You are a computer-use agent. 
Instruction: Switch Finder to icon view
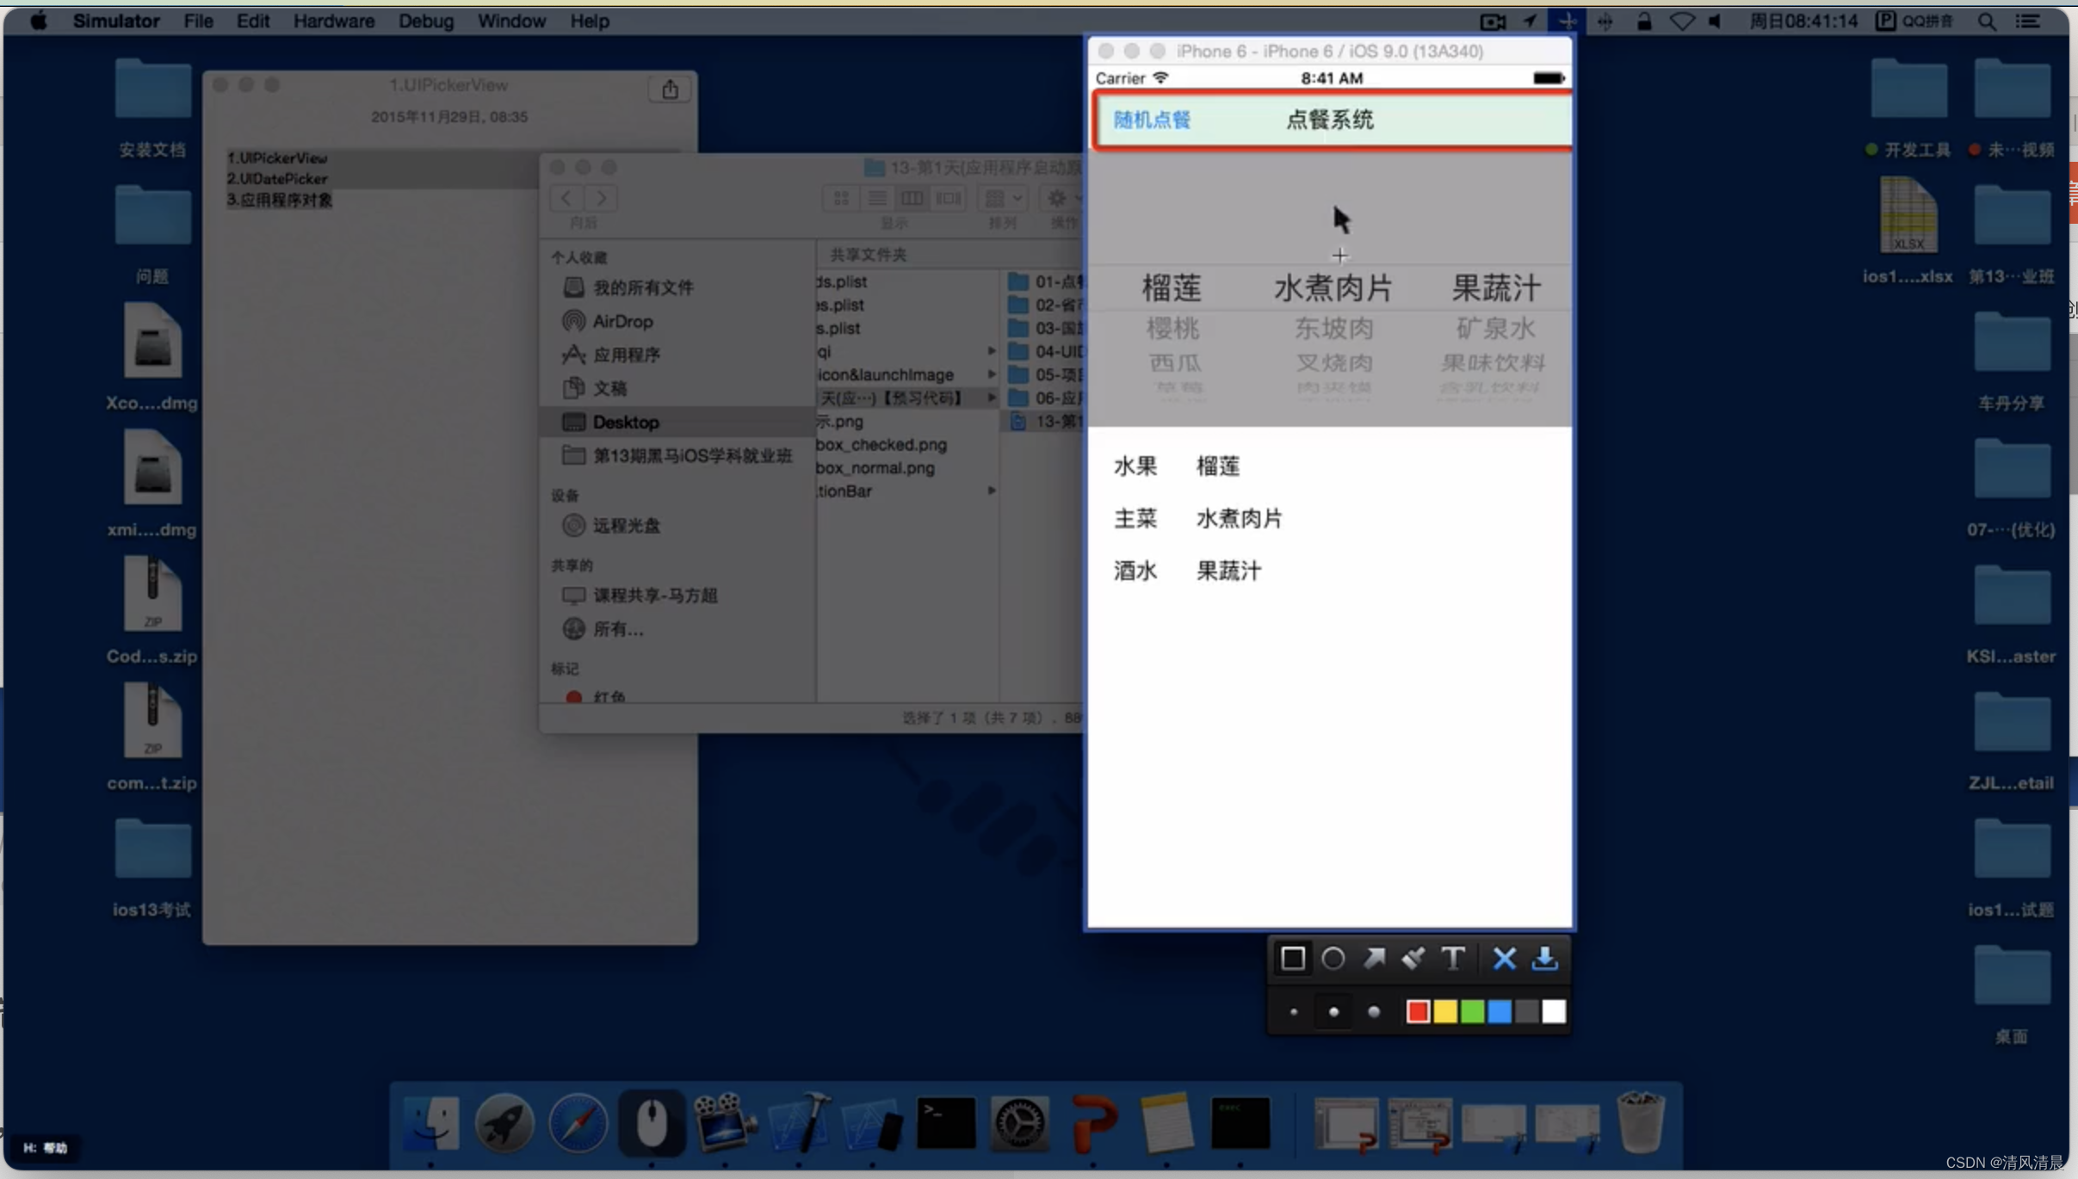[841, 198]
